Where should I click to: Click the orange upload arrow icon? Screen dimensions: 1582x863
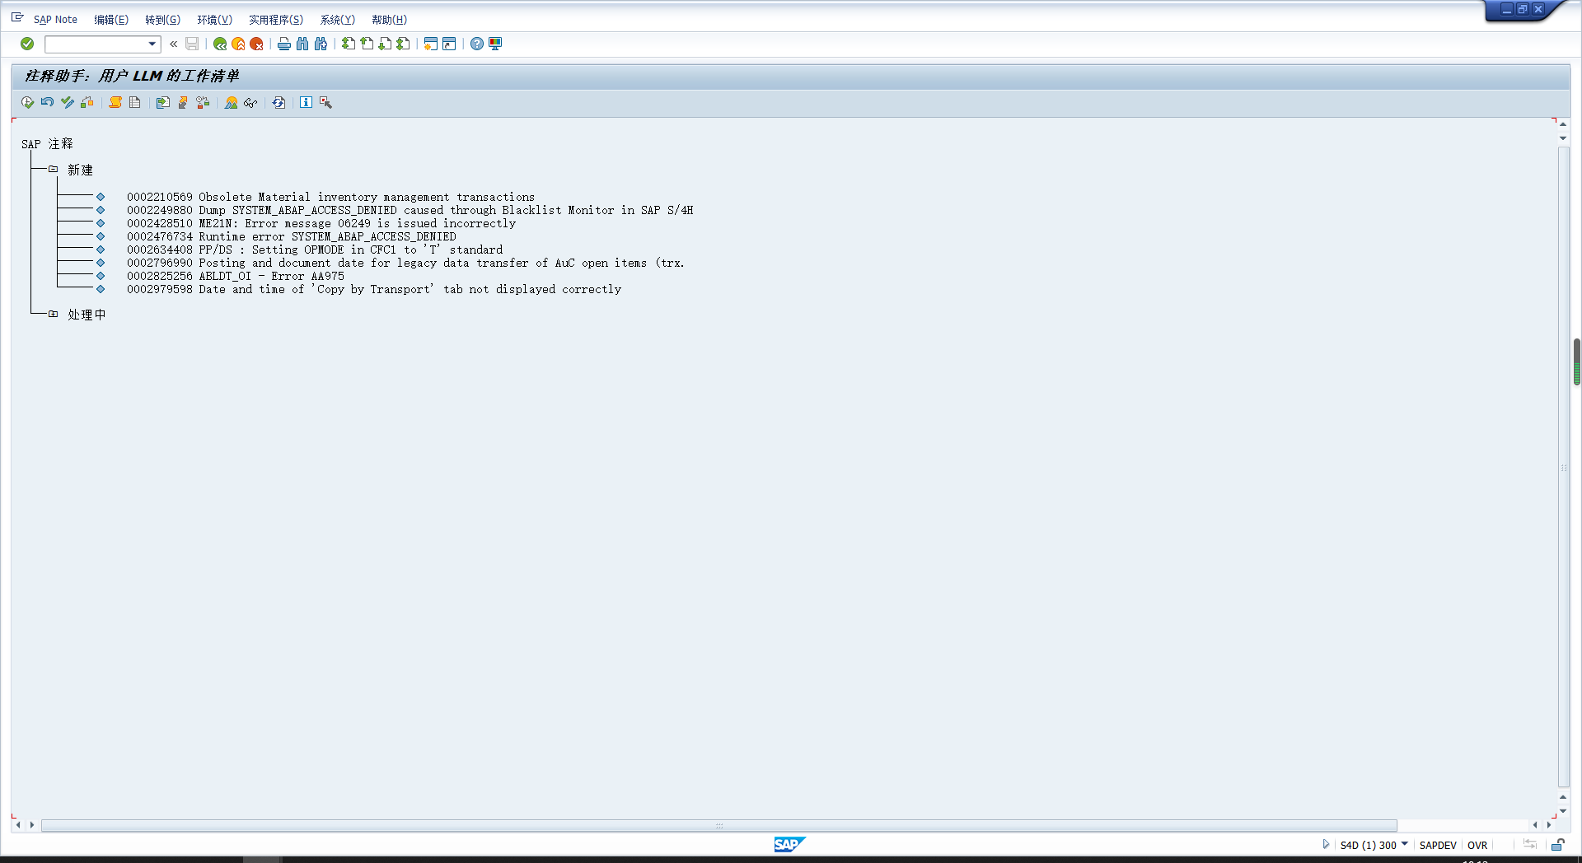(x=183, y=102)
